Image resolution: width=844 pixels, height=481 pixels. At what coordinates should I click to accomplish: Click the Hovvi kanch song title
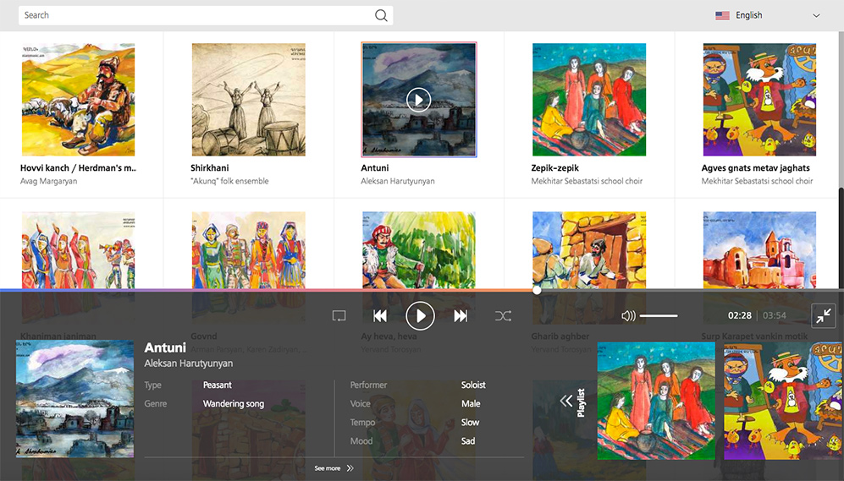(x=78, y=167)
